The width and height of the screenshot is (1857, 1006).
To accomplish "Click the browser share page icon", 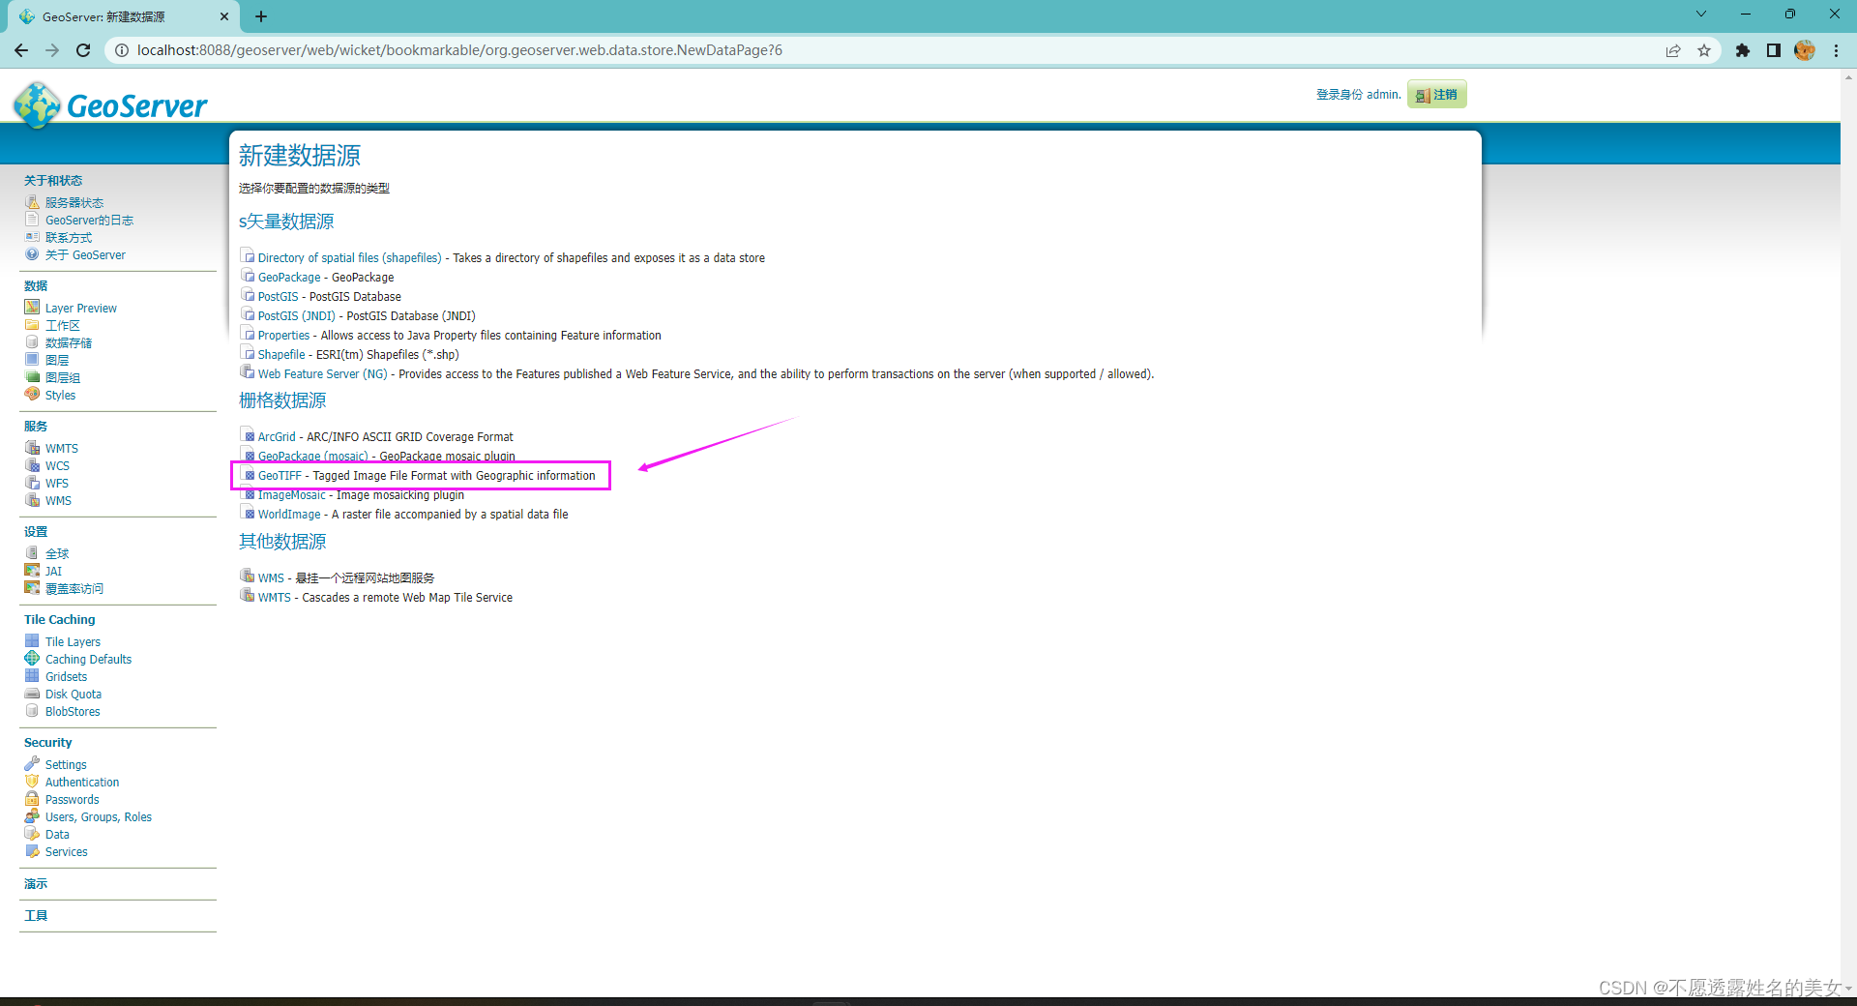I will point(1673,50).
